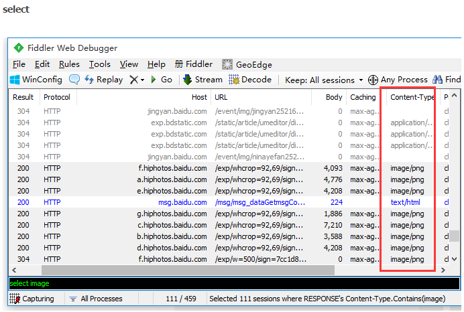Open the Edit menu

pos(42,64)
